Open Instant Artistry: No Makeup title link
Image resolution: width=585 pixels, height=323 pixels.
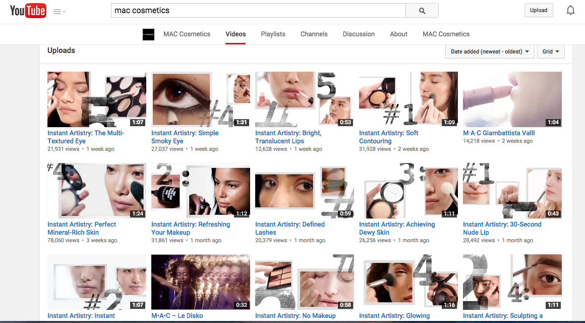[x=295, y=315]
